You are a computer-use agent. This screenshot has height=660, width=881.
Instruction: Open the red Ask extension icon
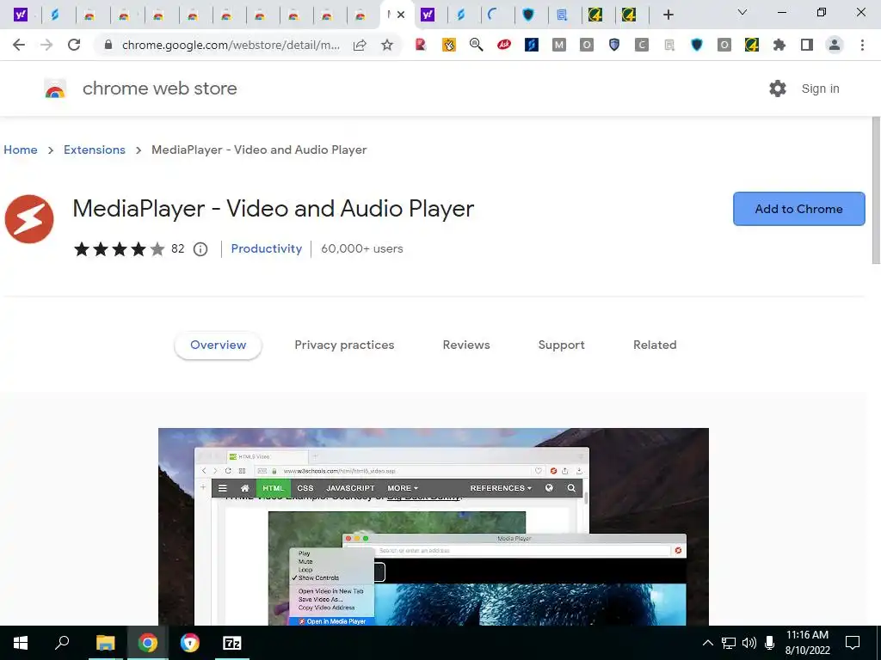click(x=504, y=45)
